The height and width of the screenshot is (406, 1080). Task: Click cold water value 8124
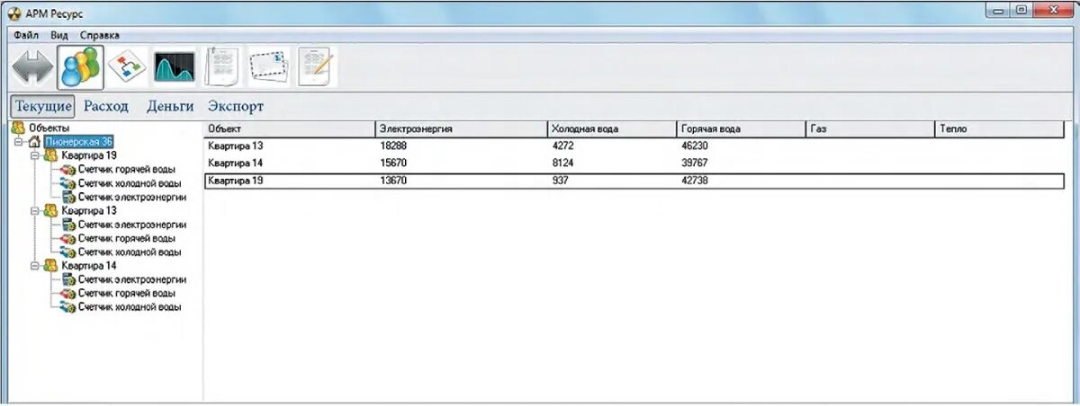coord(563,163)
